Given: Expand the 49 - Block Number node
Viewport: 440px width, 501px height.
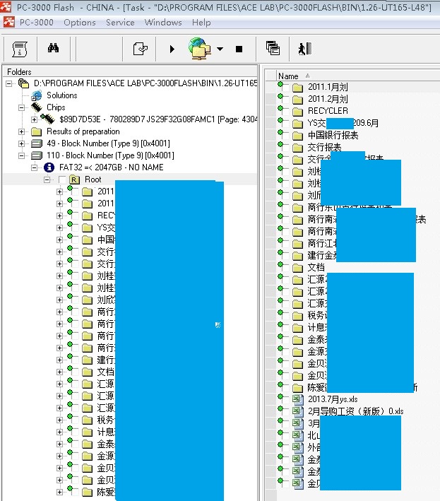Looking at the screenshot, I should [21, 143].
